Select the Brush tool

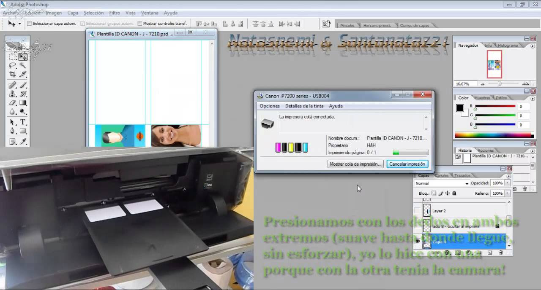click(23, 85)
